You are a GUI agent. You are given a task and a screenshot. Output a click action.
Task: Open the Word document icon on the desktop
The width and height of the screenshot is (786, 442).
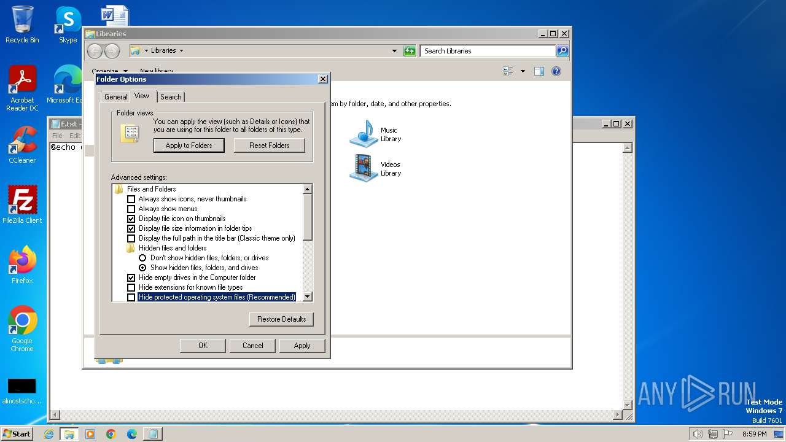(x=114, y=17)
